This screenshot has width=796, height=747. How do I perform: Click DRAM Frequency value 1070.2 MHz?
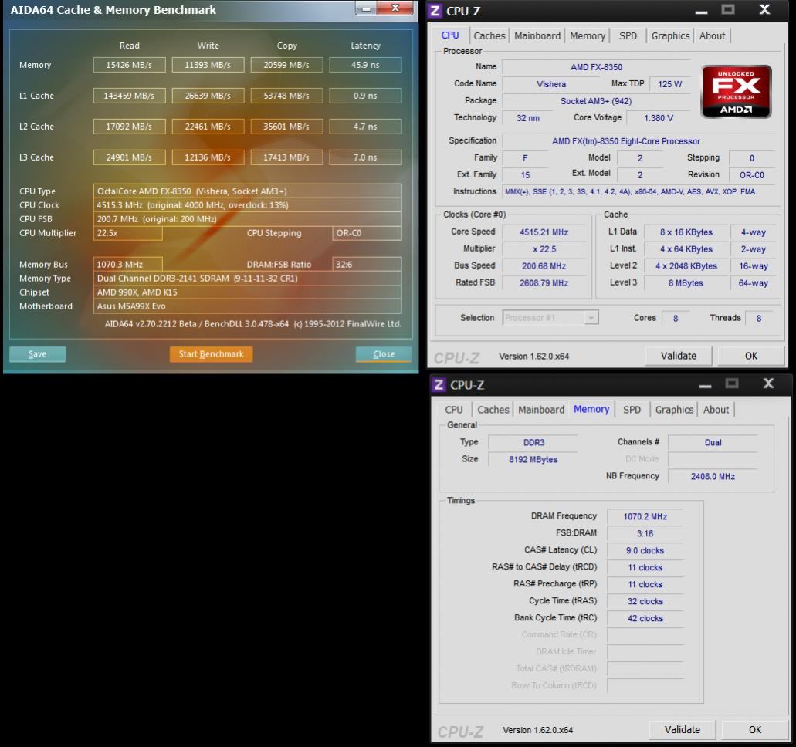pyautogui.click(x=645, y=516)
